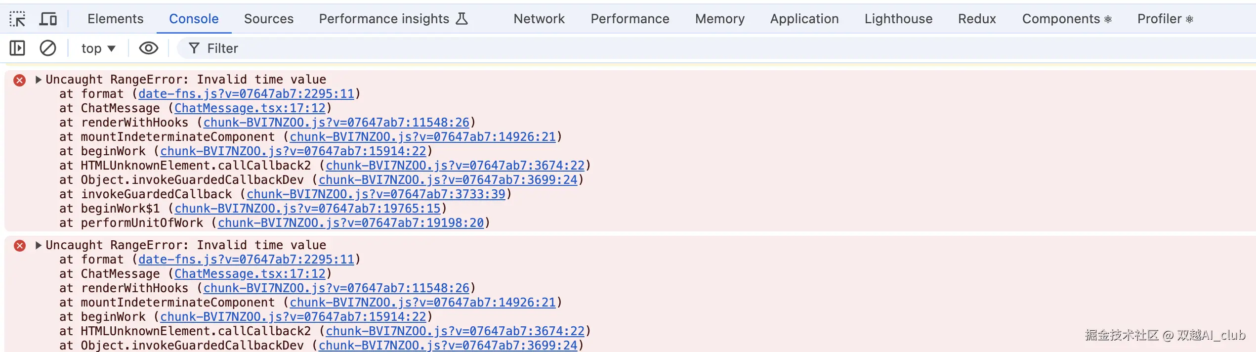This screenshot has height=352, width=1256.
Task: Toggle the live expression eye icon
Action: [148, 48]
